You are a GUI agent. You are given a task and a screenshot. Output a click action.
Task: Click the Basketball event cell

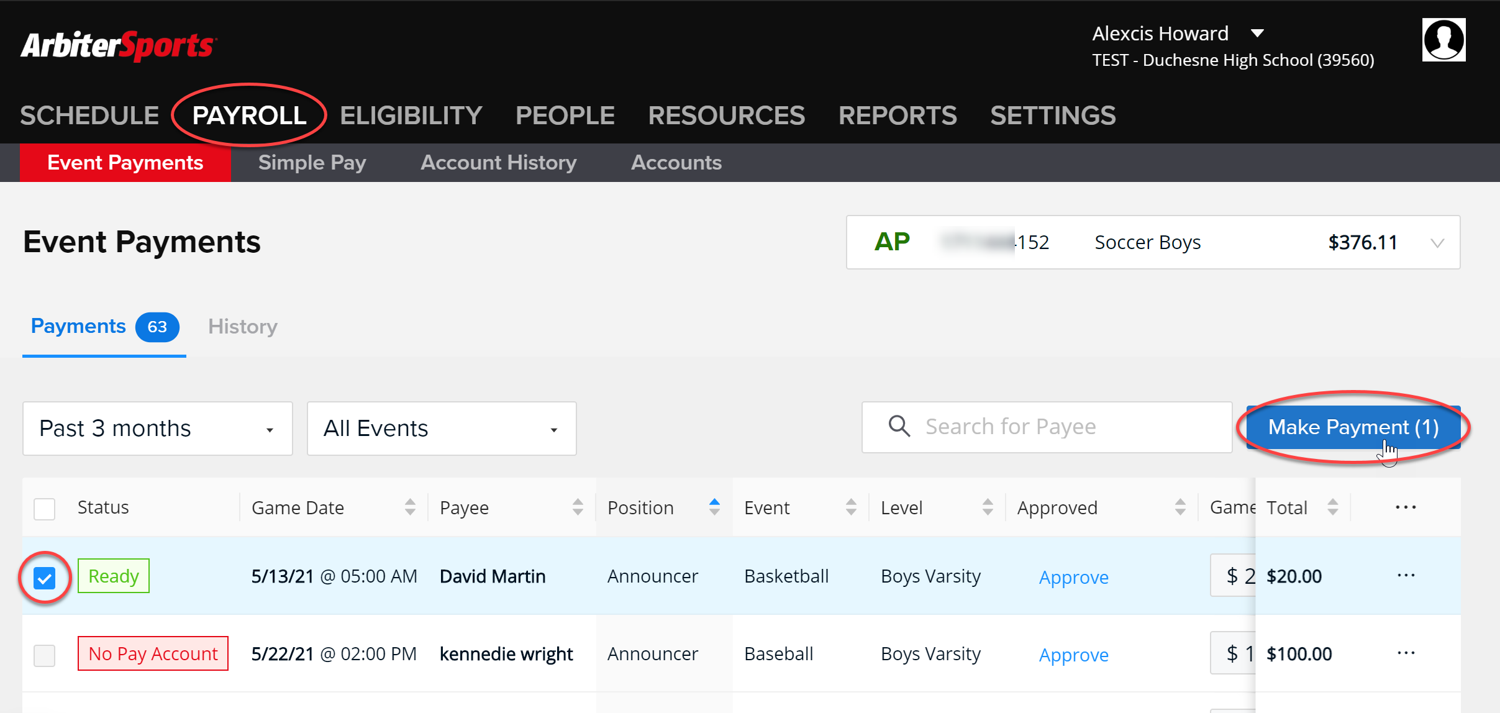[x=786, y=576]
